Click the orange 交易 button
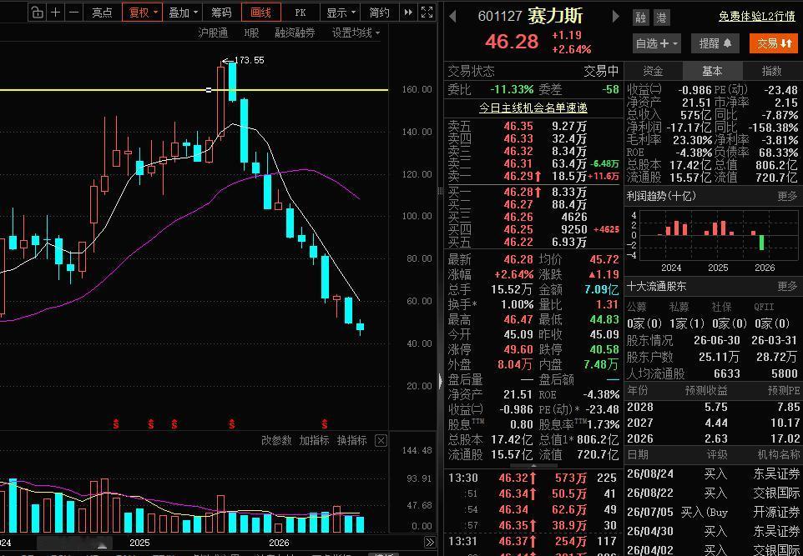803x556 pixels. tap(774, 43)
